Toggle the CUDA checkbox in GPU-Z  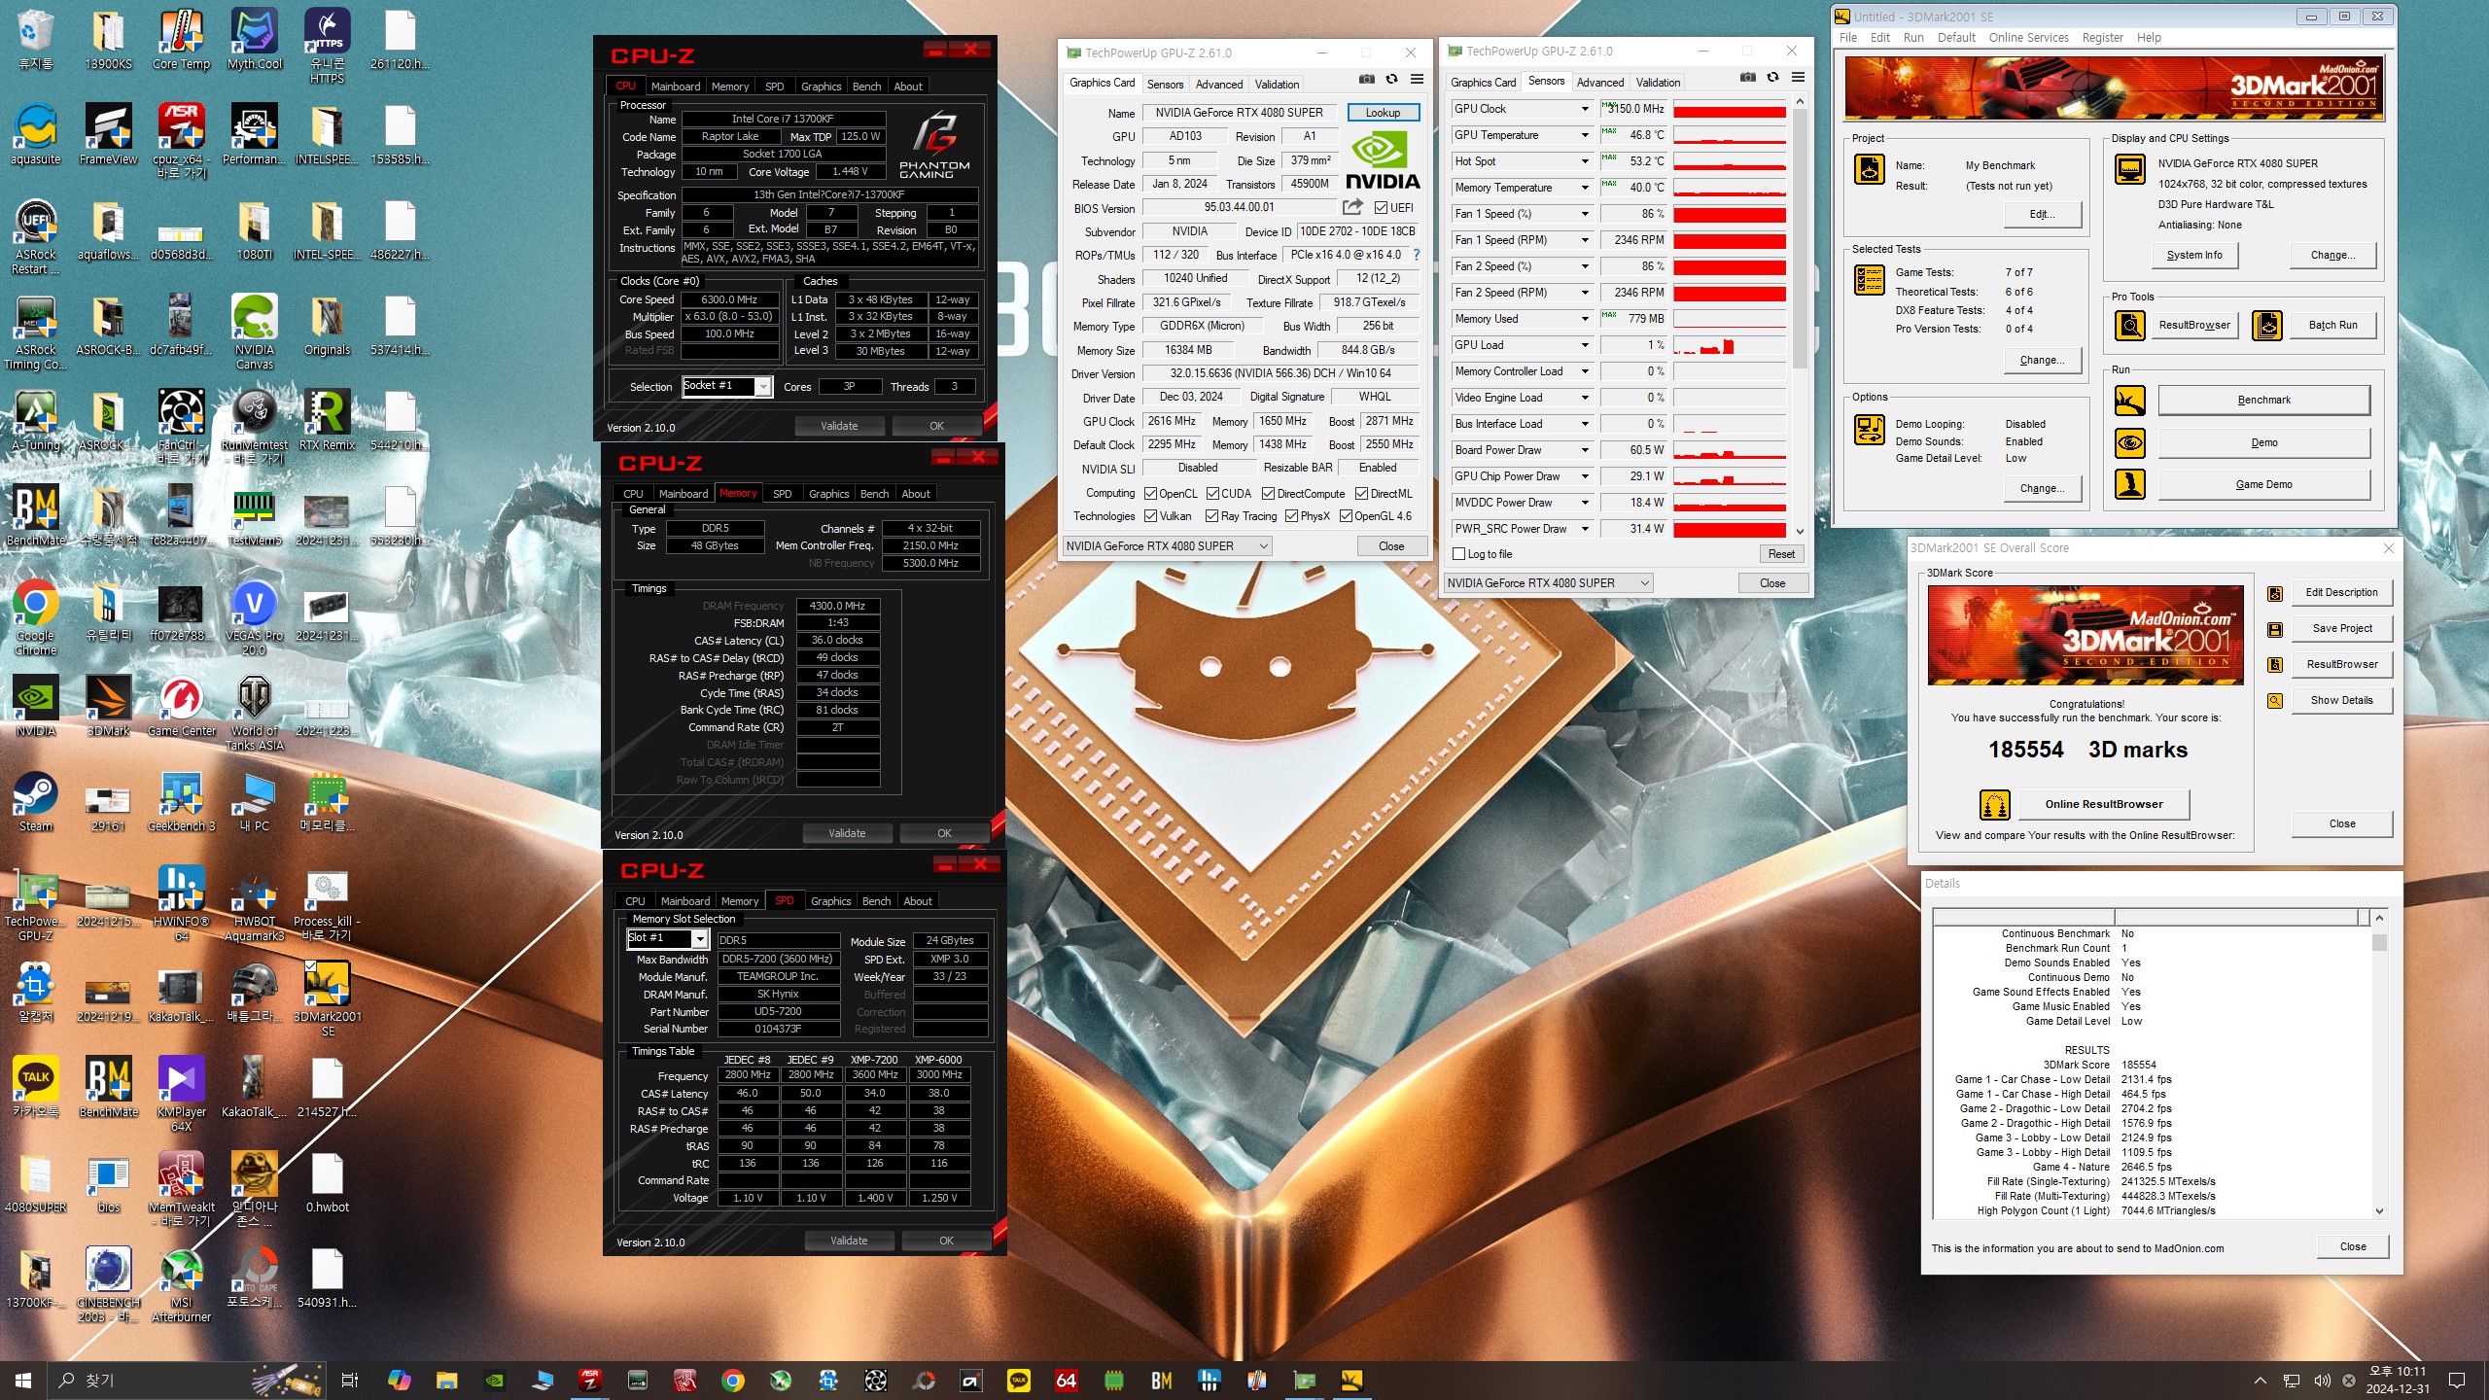click(1212, 494)
